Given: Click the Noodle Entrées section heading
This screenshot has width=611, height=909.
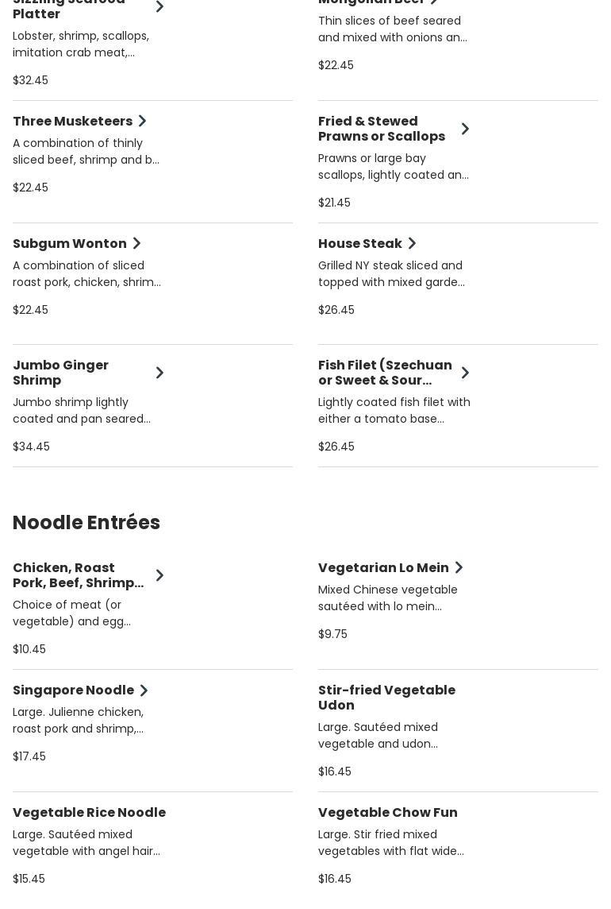Looking at the screenshot, I should tap(86, 523).
